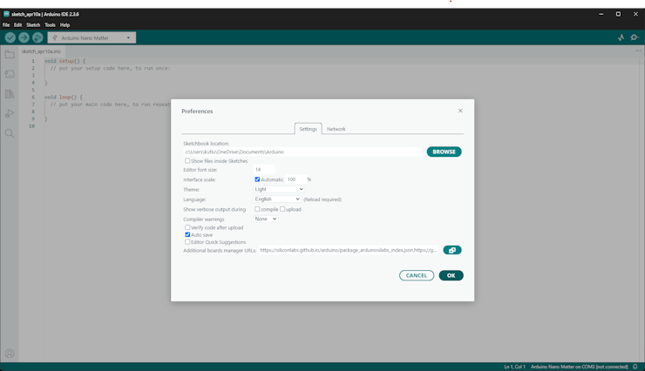Click the Ln 1, Col 1 status entry
Viewport: 645px width, 371px height.
(514, 367)
